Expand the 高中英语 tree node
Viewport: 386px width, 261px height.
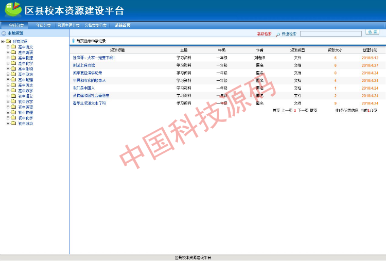(x=8, y=52)
